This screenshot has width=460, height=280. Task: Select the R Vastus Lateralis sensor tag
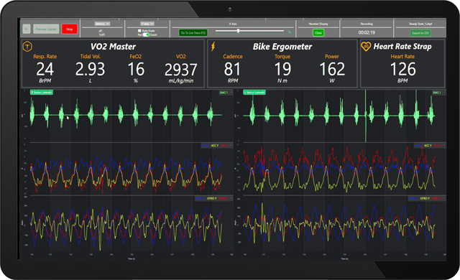click(x=42, y=93)
